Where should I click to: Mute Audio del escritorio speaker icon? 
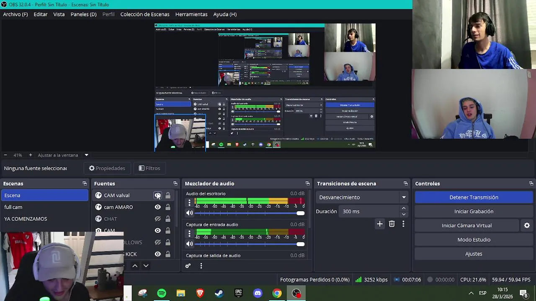click(189, 213)
